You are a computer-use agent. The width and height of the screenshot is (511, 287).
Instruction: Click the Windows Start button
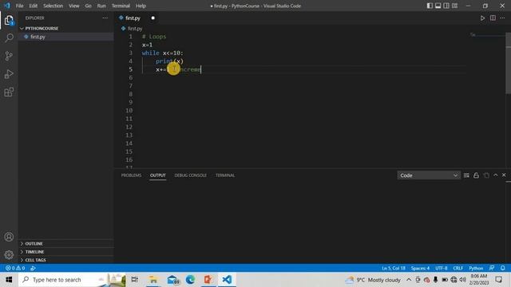tap(9, 280)
